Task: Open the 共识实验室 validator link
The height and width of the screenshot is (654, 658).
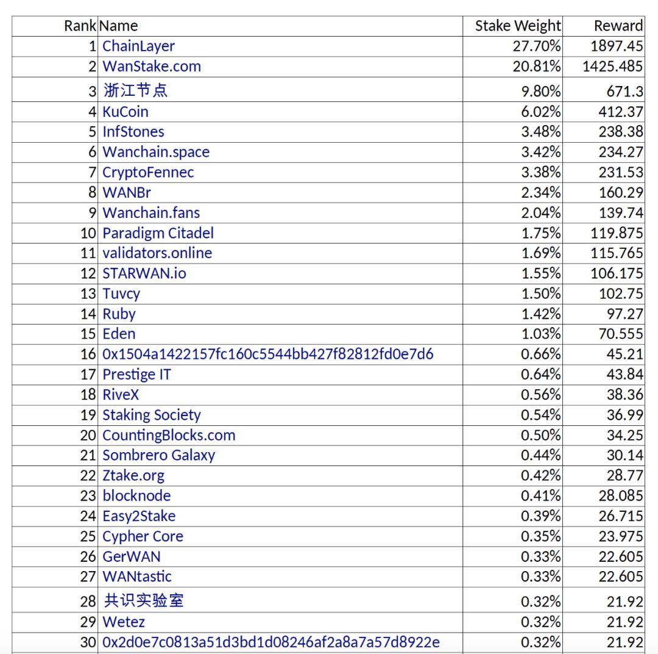Action: tap(144, 601)
